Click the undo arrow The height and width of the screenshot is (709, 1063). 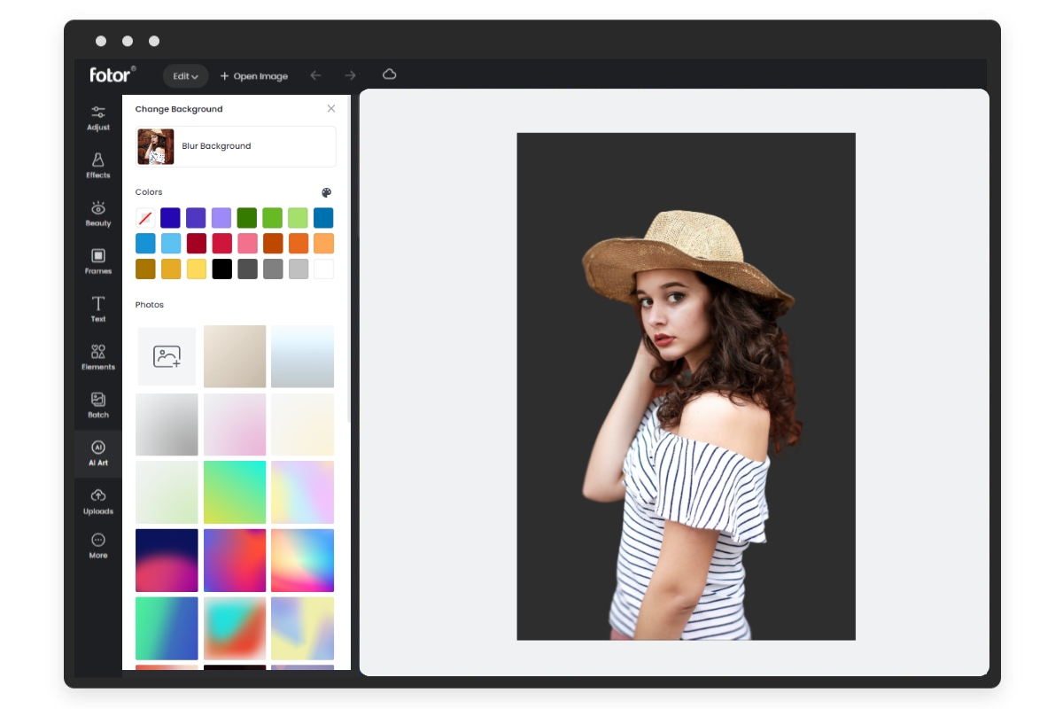(x=316, y=75)
